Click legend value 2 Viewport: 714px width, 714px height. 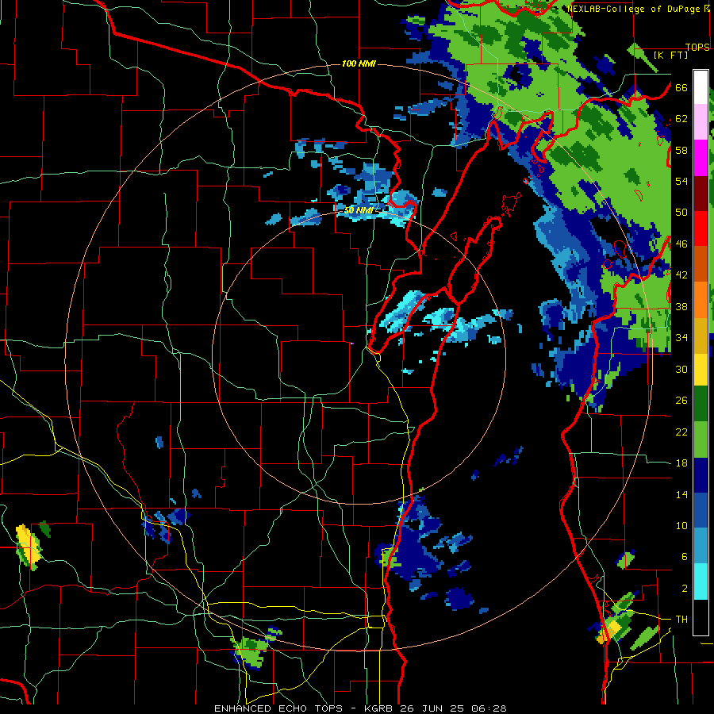[x=684, y=589]
